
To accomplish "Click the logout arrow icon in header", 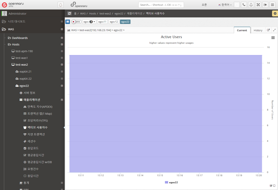I will tap(265, 5).
